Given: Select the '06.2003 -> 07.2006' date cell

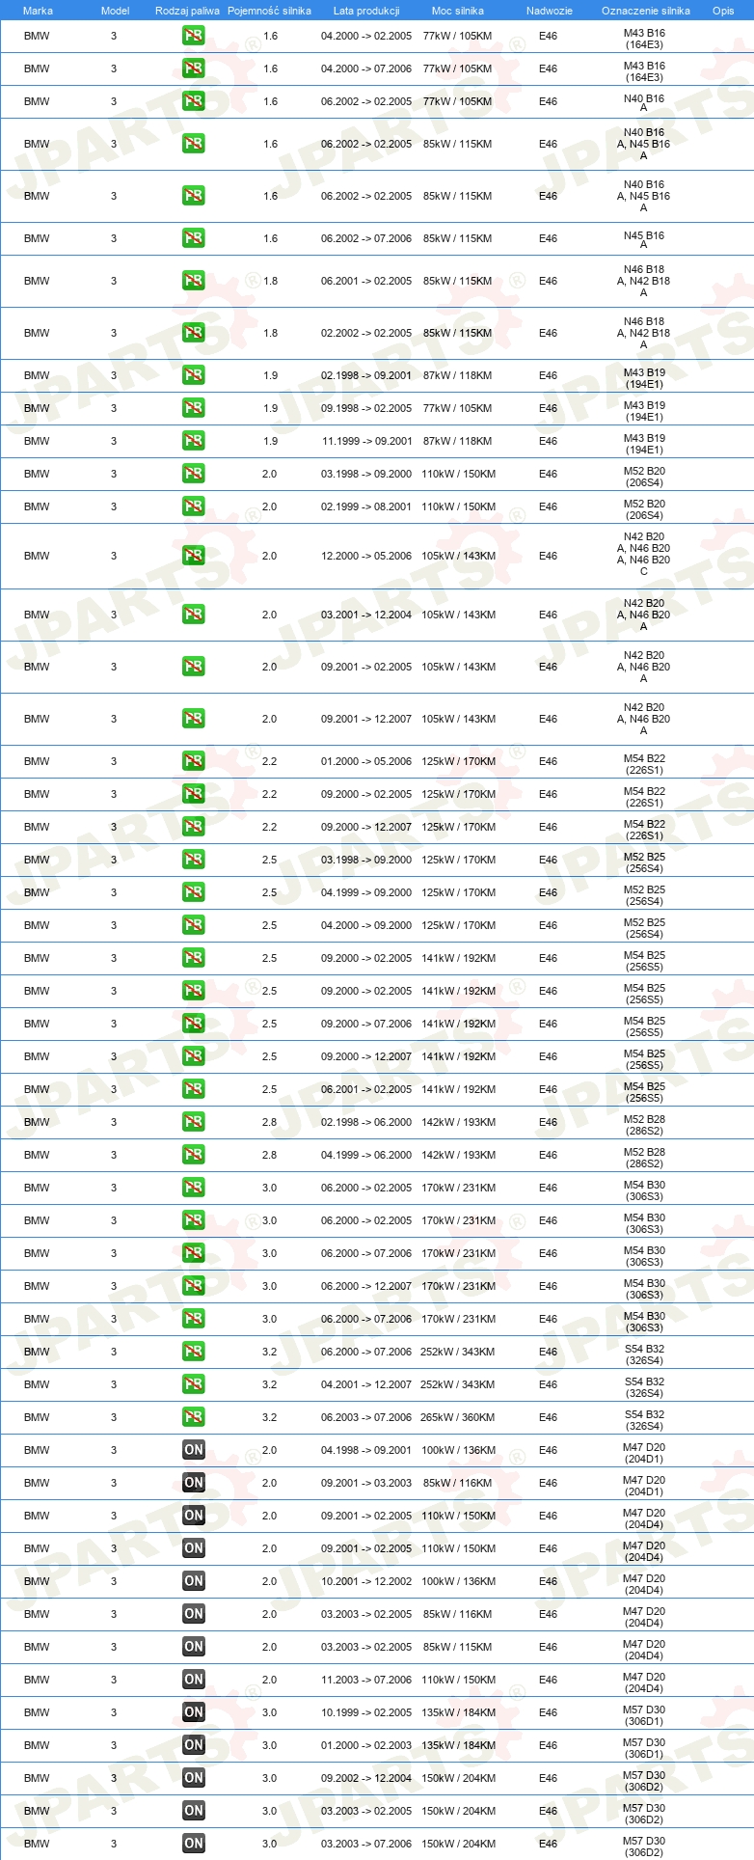Looking at the screenshot, I should [x=366, y=1418].
